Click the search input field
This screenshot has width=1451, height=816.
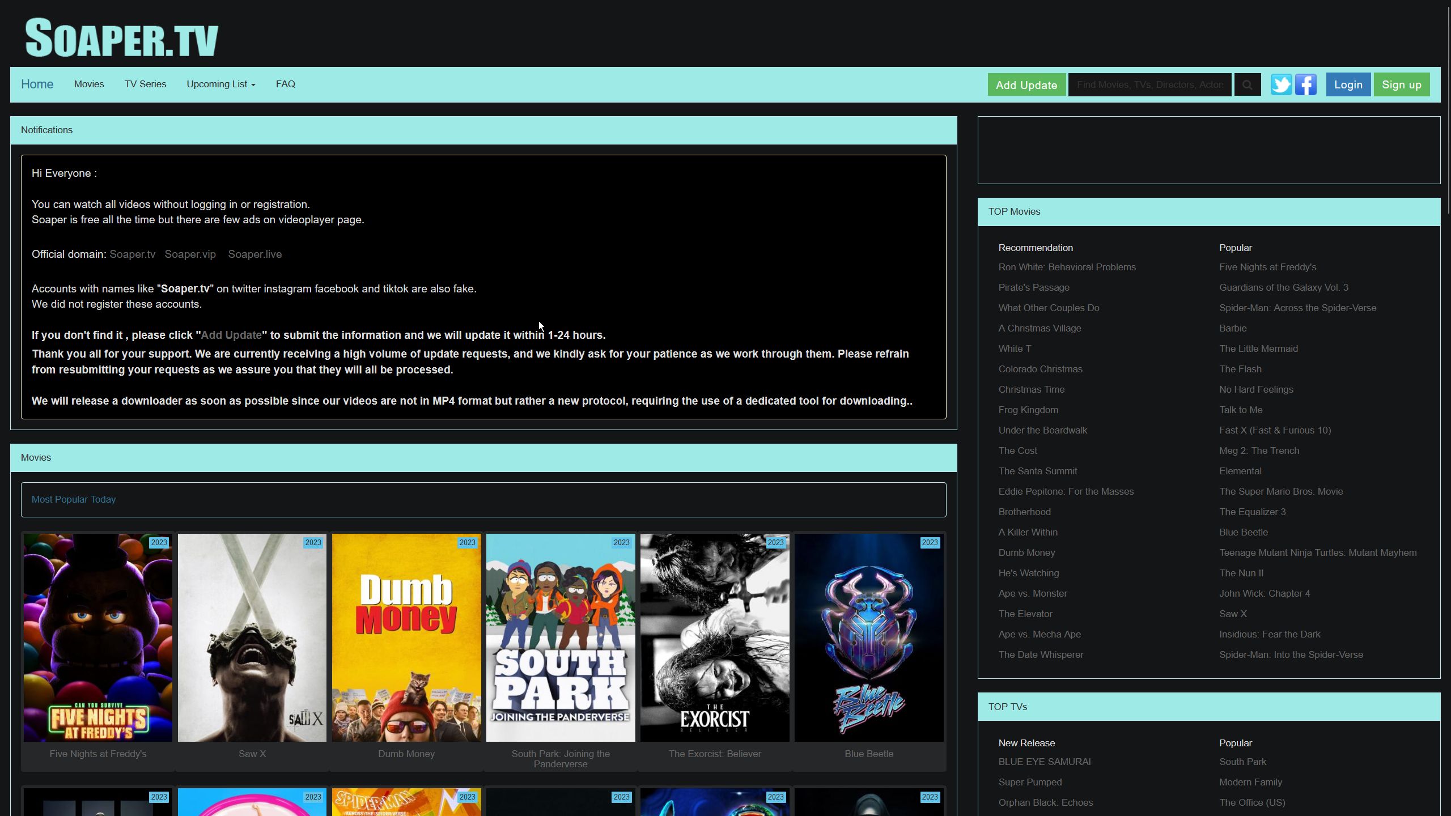[1150, 84]
